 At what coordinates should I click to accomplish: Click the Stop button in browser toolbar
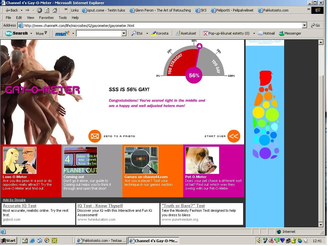[x=39, y=10]
